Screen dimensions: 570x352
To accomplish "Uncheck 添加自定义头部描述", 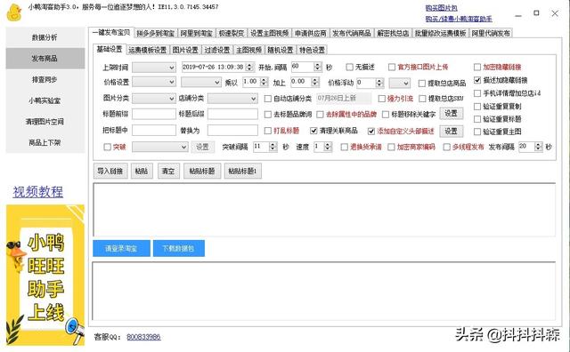I will [x=370, y=132].
